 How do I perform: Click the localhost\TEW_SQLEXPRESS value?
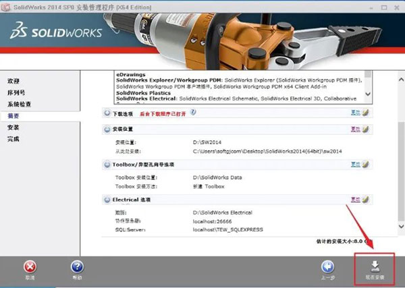pos(228,229)
